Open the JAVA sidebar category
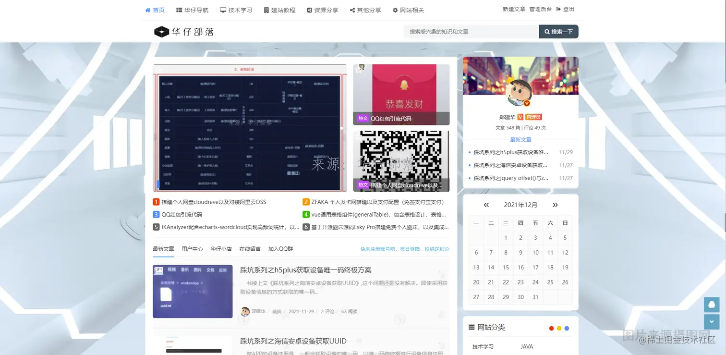This screenshot has height=355, width=726. pyautogui.click(x=527, y=347)
